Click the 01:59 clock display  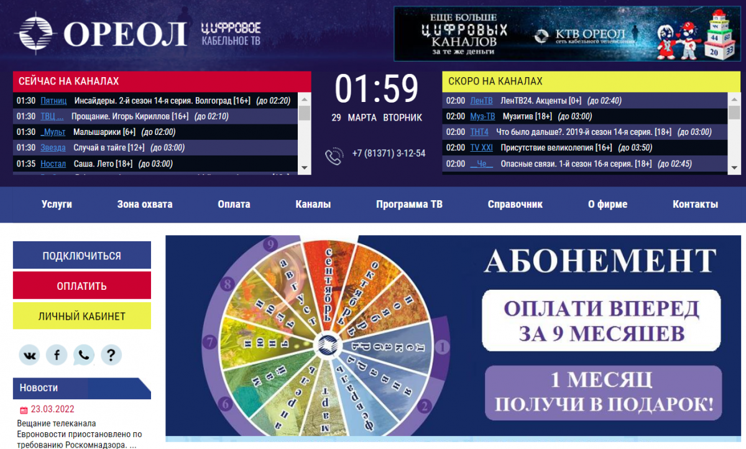[377, 88]
